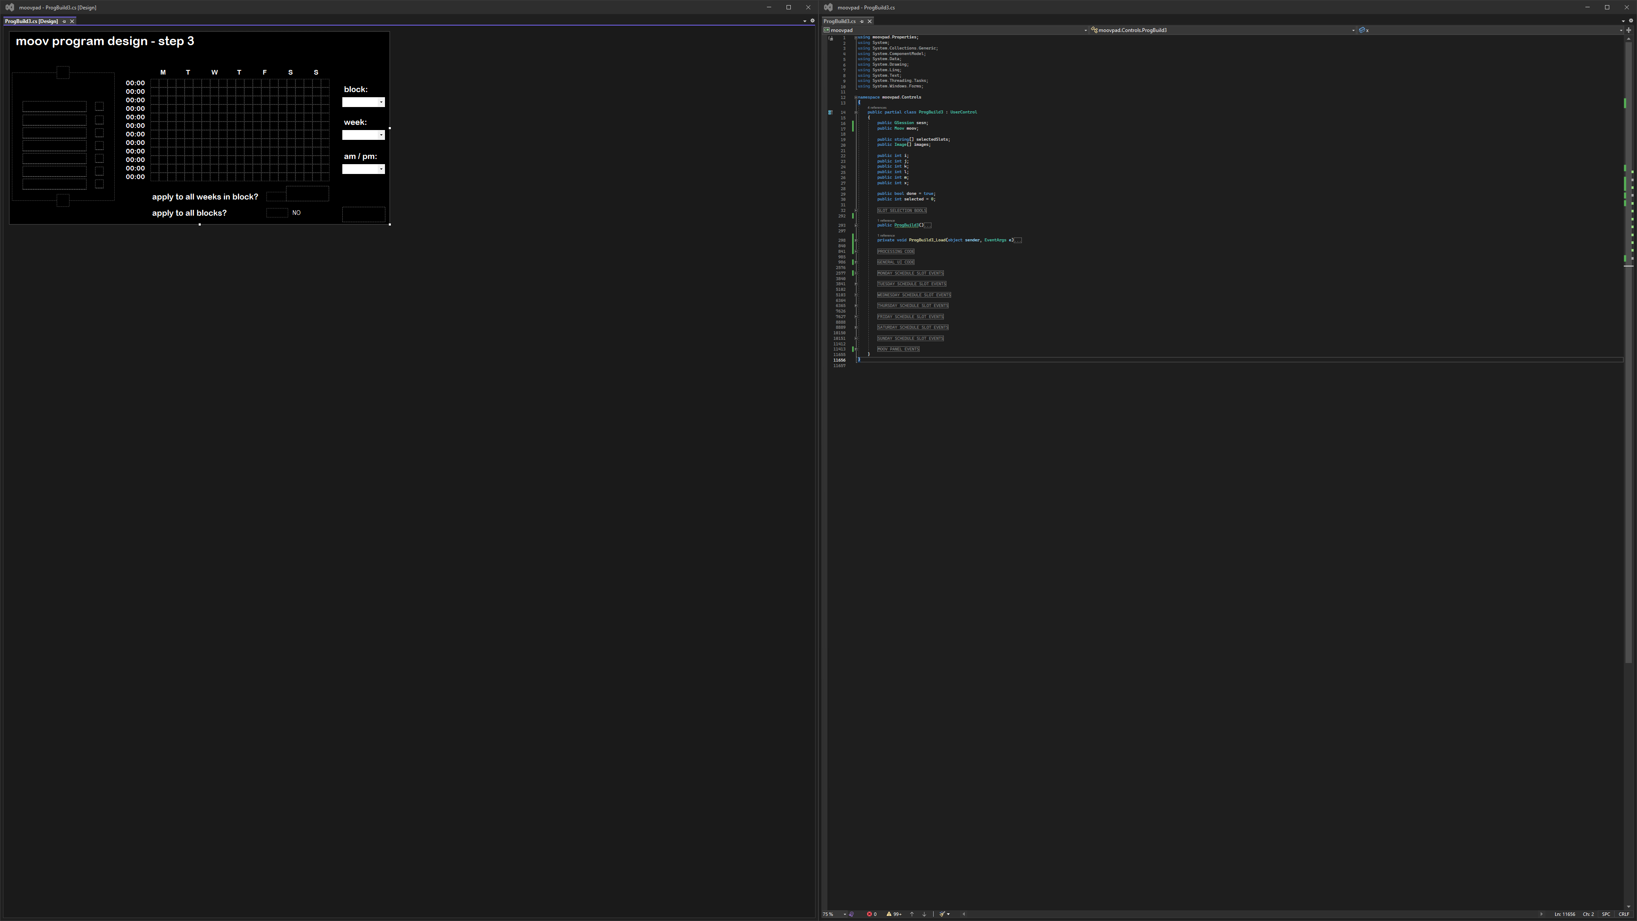Open settings gear in the code window
The image size is (1637, 921).
coord(1631,21)
